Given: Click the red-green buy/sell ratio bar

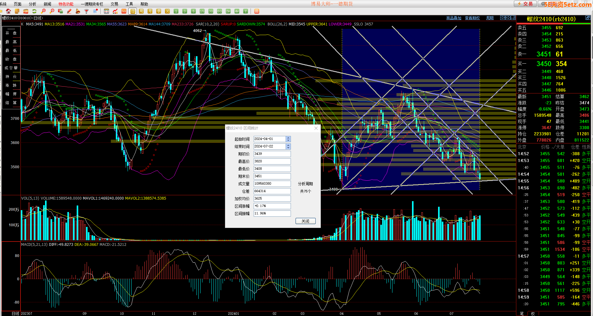Looking at the screenshot, I should point(553,24).
